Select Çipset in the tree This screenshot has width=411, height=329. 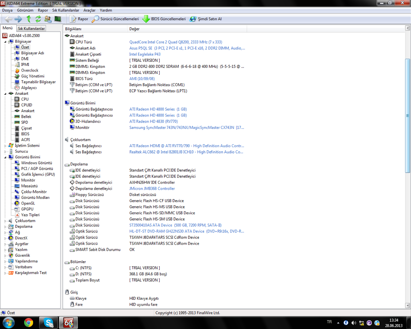pyautogui.click(x=26, y=128)
